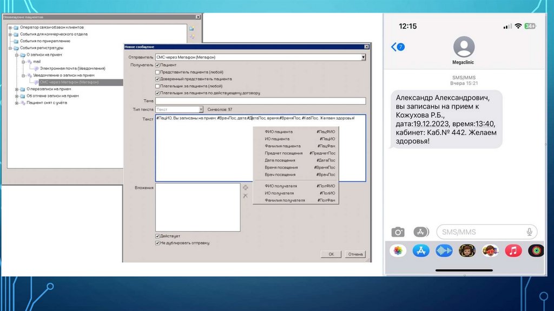Expand the Оператор связи-обзвон клиентов tree node

pyautogui.click(x=10, y=28)
